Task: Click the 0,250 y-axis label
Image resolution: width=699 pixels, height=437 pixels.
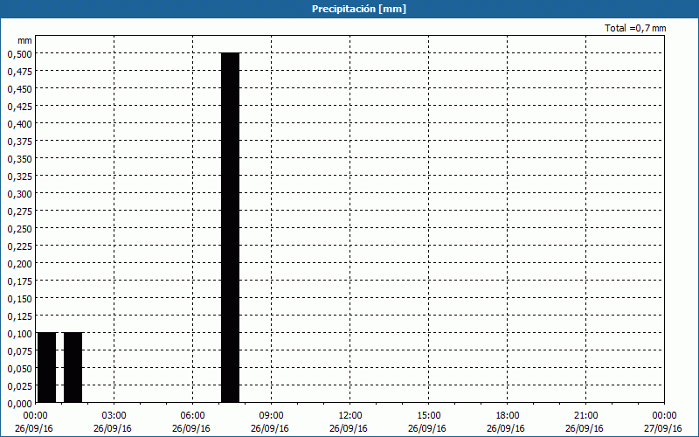Action: coord(19,229)
